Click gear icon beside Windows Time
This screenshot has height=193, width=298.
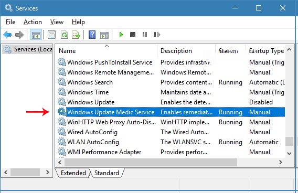click(62, 92)
